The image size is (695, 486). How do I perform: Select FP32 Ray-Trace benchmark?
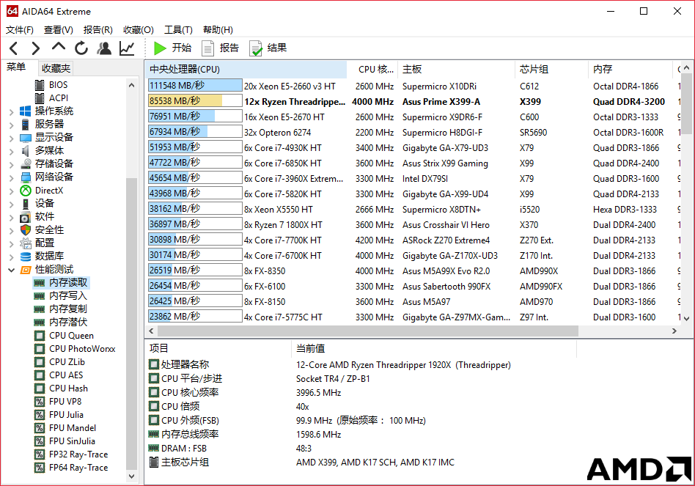(x=78, y=454)
